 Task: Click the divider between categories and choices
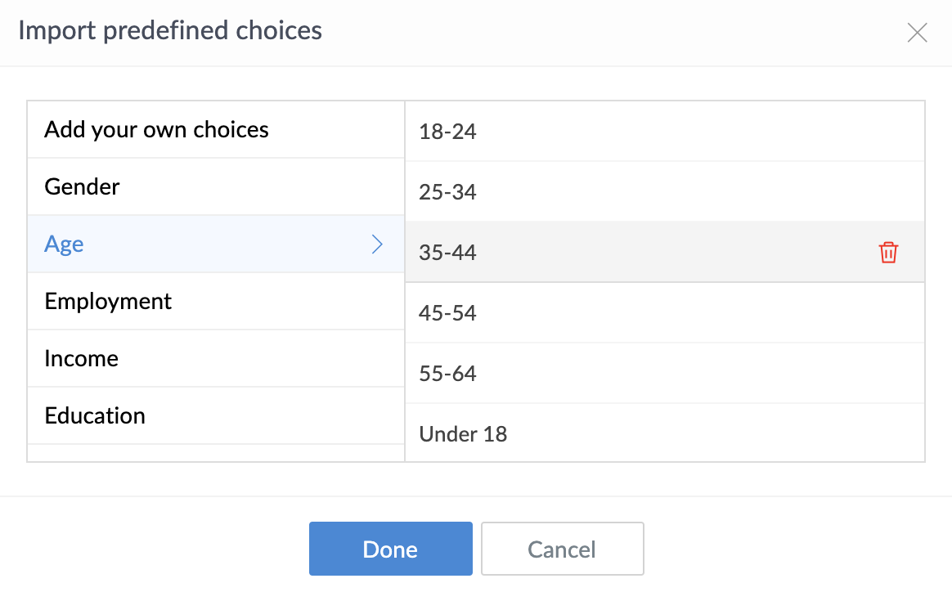405,281
